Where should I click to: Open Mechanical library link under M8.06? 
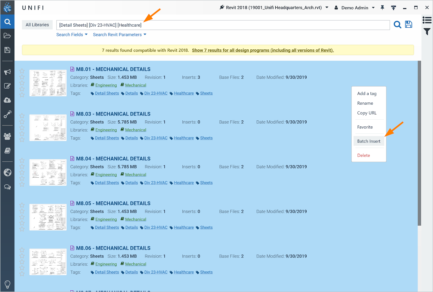[x=136, y=264]
